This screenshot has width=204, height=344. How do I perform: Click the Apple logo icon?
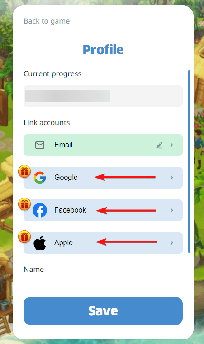pos(40,242)
